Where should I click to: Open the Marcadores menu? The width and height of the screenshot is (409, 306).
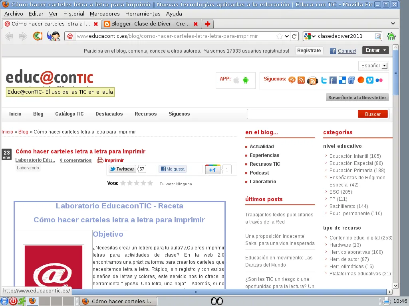[x=105, y=14]
